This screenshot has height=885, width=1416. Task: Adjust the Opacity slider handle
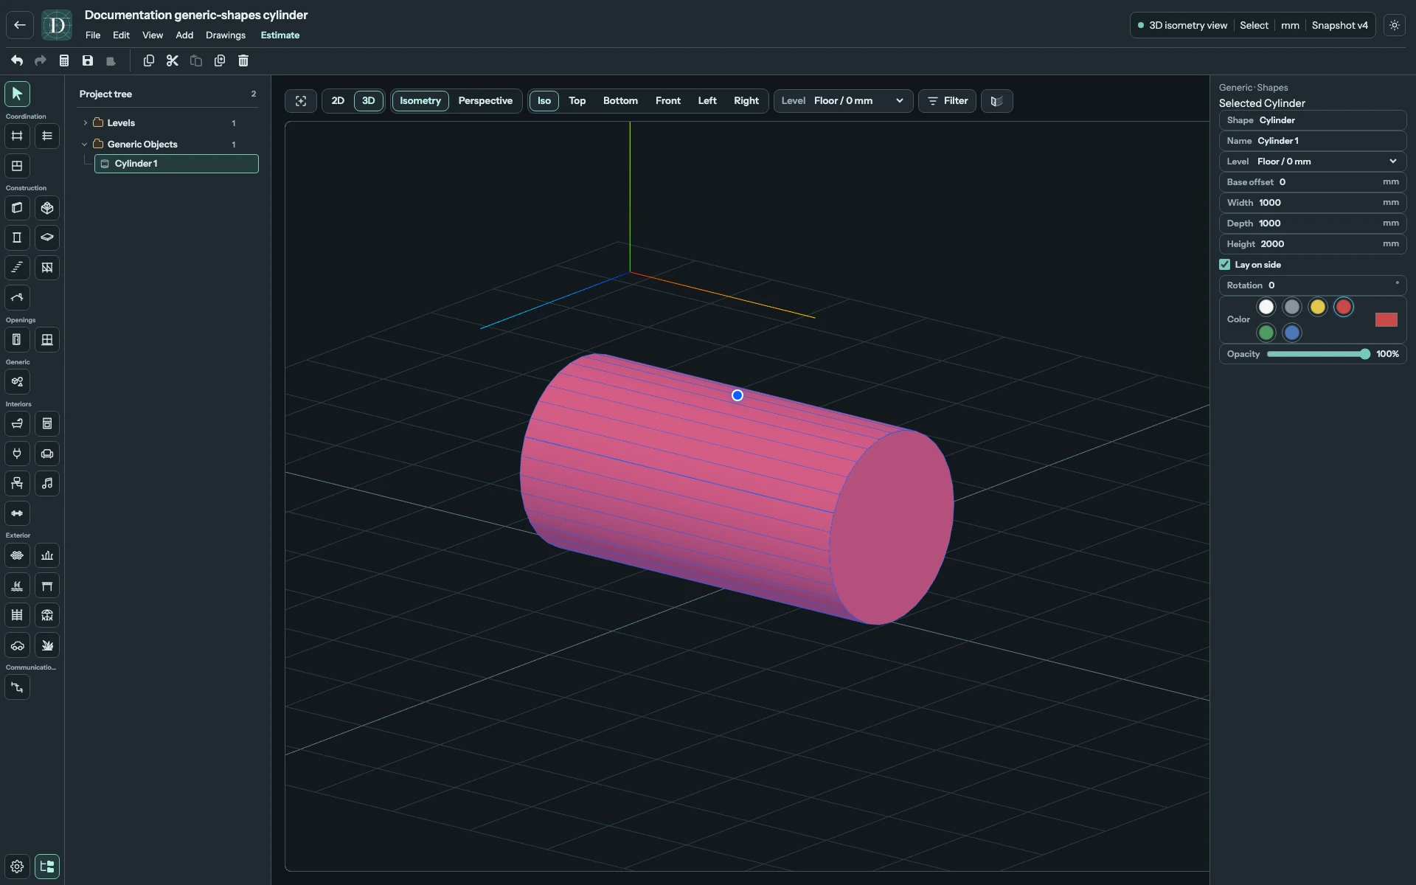(x=1365, y=355)
